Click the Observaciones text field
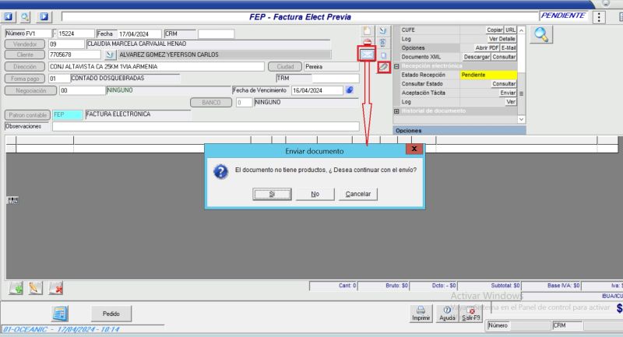623x337 pixels. click(206, 126)
